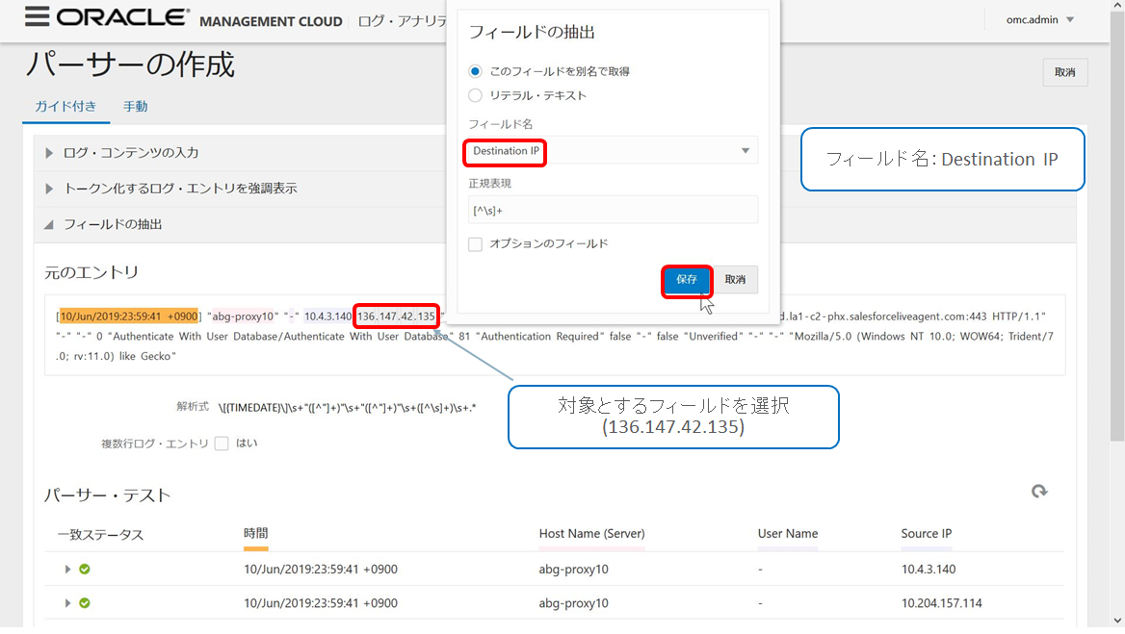Collapse the 'フィールドの抽出' section
The image size is (1125, 634).
pos(49,224)
